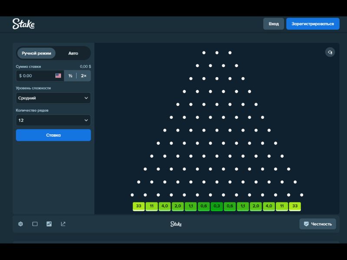Click the theater mode rectangle icon
The image size is (347, 260).
(35, 224)
